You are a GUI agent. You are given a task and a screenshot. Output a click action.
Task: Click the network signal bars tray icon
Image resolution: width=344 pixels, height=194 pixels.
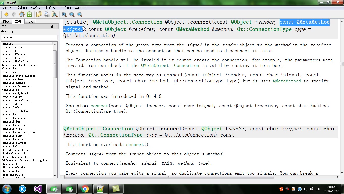click(x=318, y=189)
